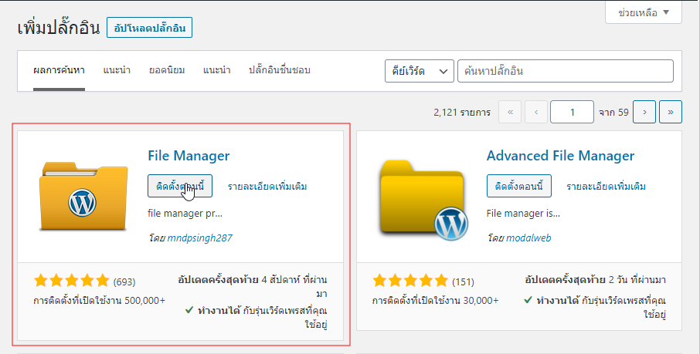Open the ช่วยเหลือ help dropdown
700x354 pixels.
point(644,12)
